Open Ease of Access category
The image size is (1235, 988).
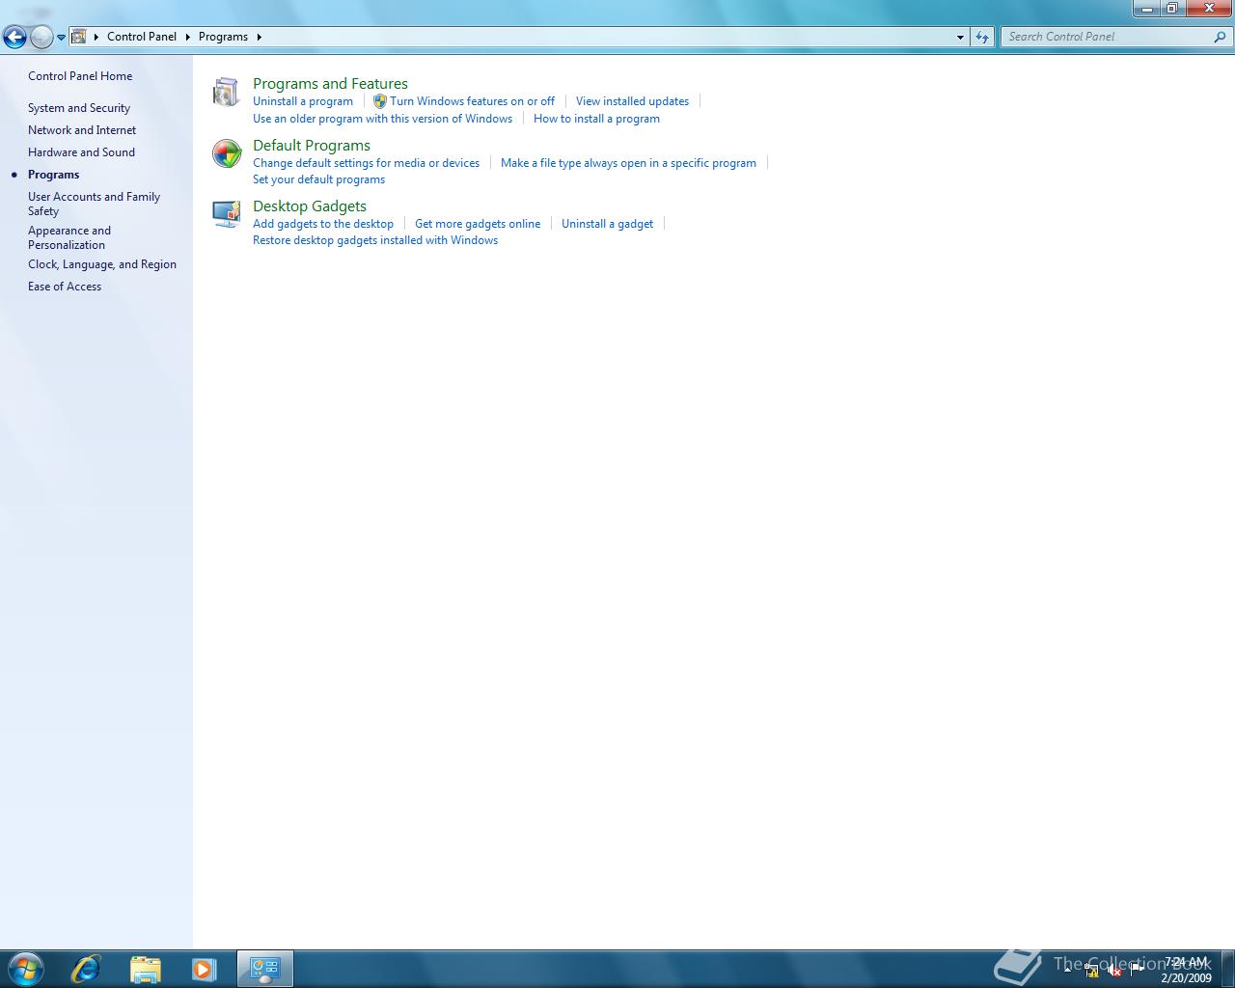[x=65, y=287]
